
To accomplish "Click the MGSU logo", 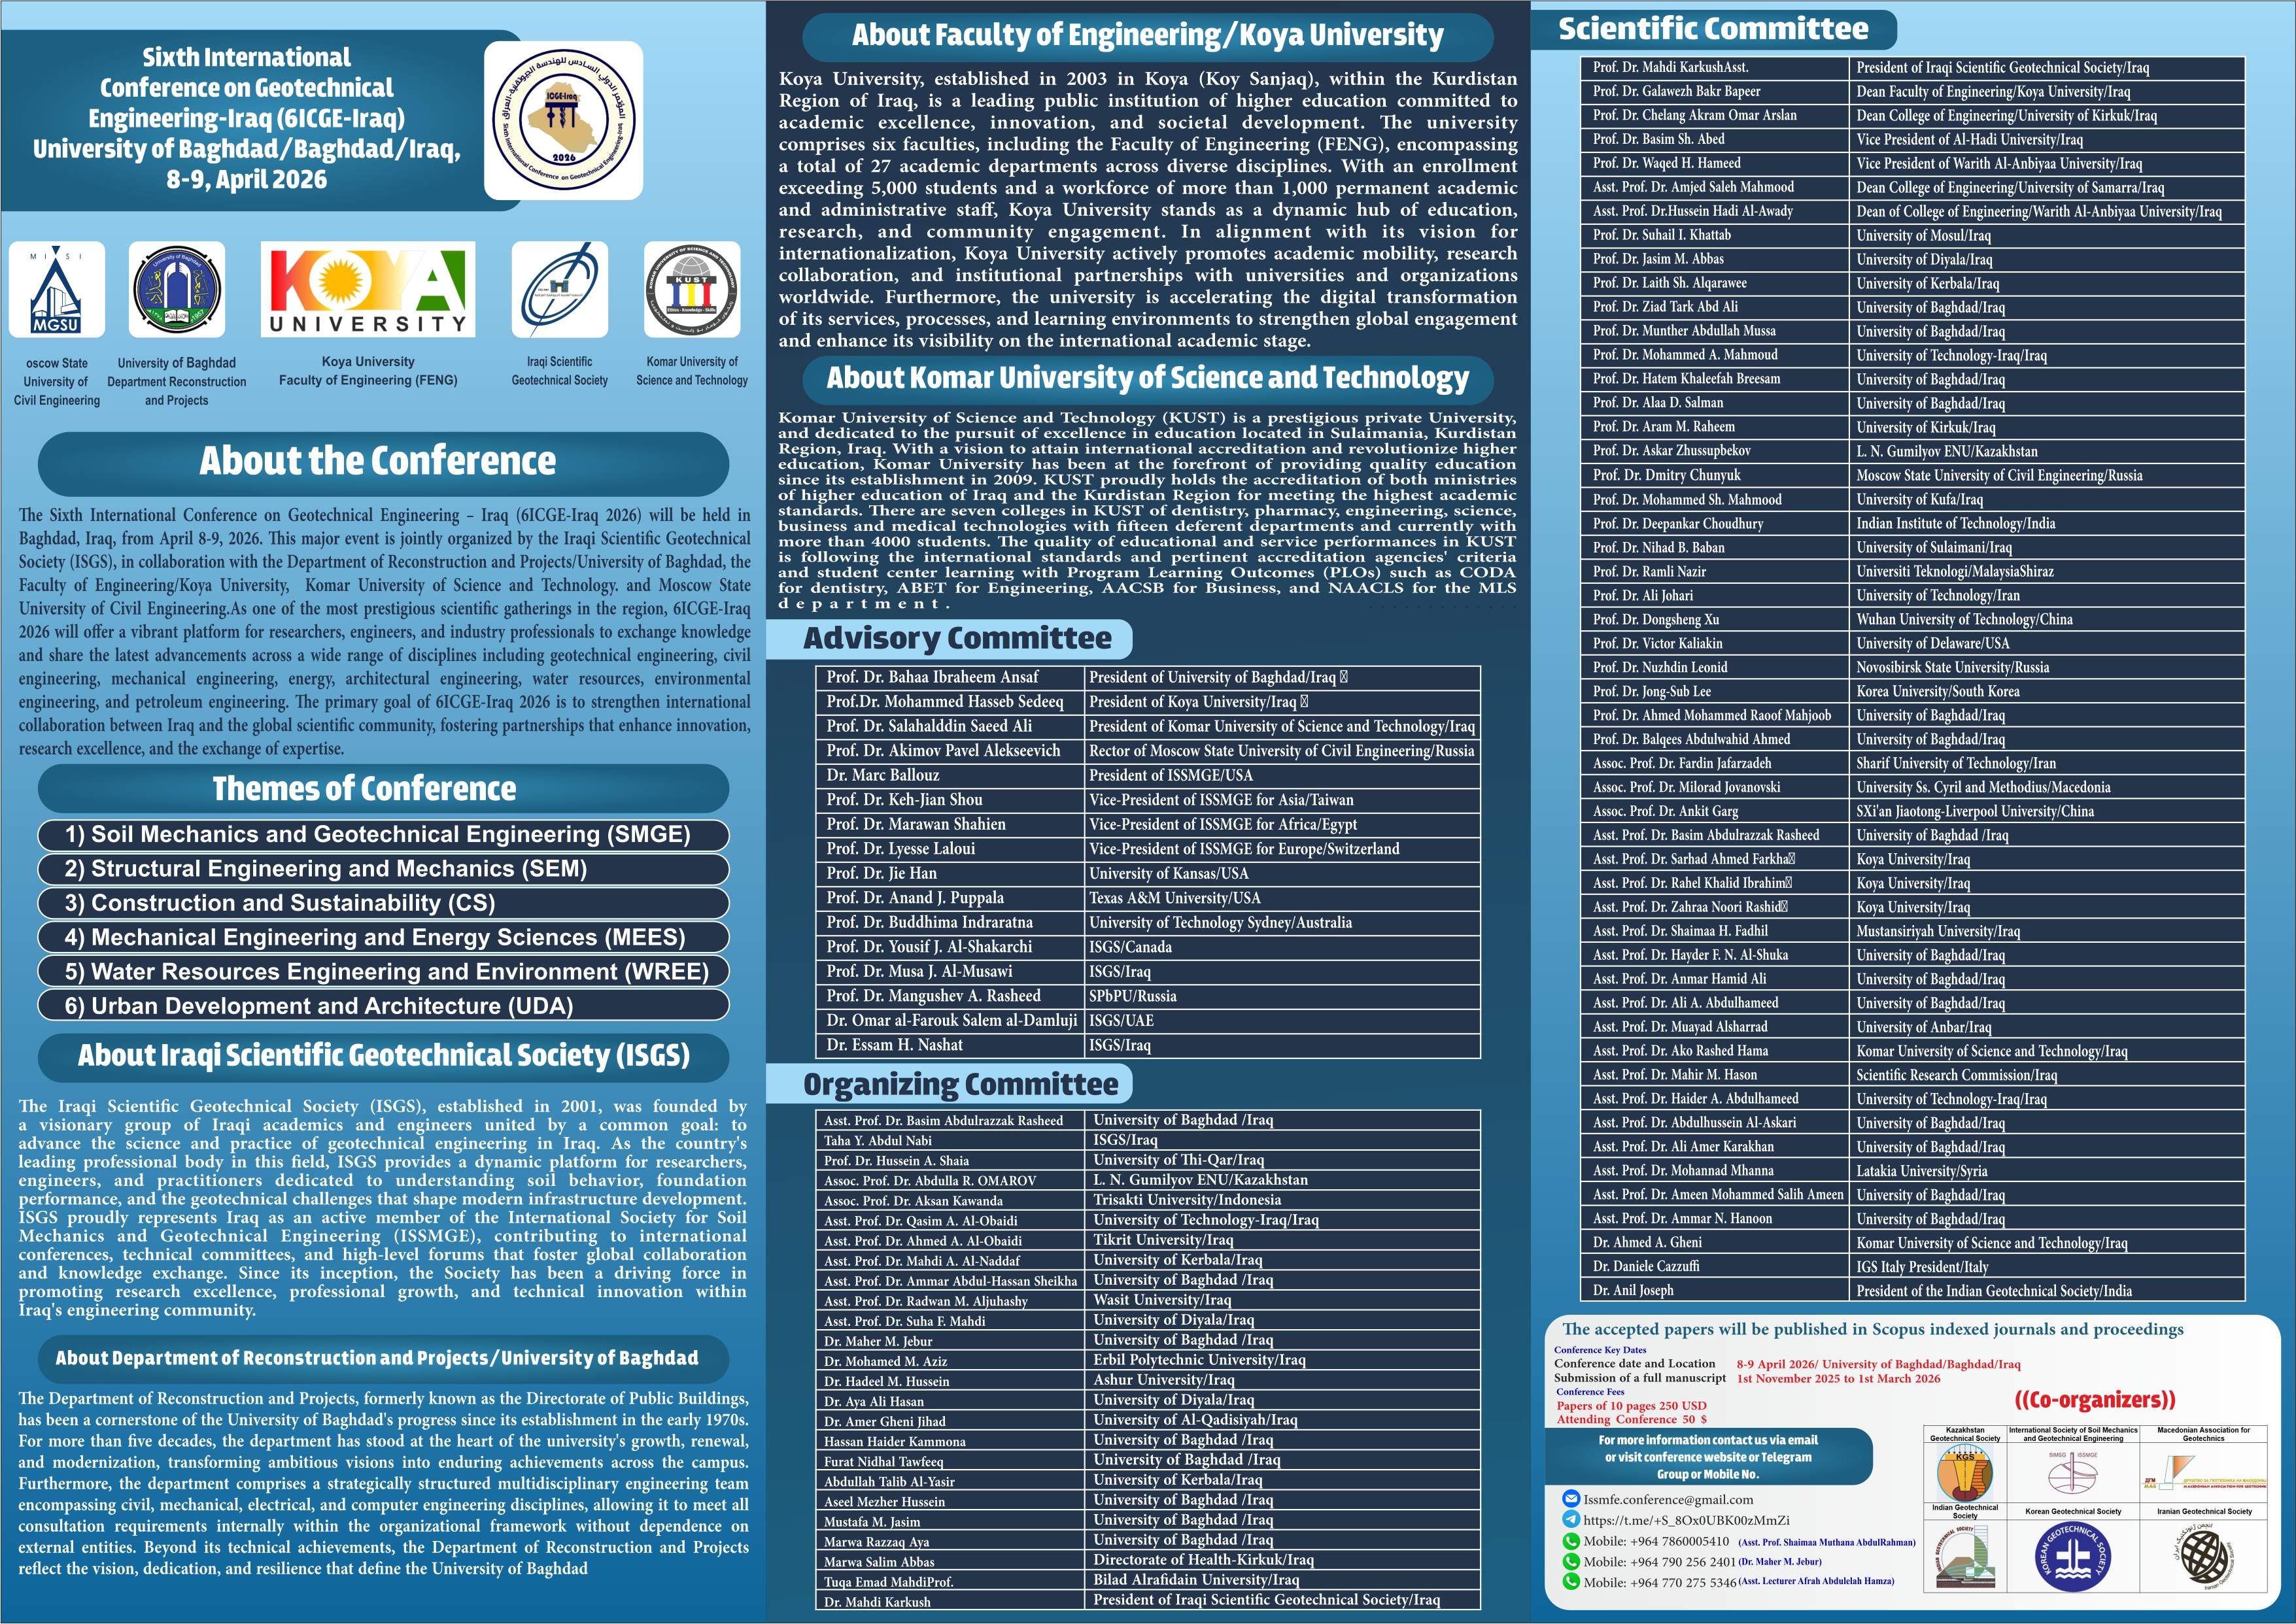I will (57, 289).
